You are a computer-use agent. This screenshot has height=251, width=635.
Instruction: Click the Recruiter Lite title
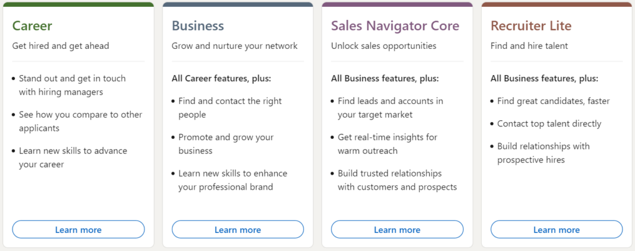click(531, 26)
